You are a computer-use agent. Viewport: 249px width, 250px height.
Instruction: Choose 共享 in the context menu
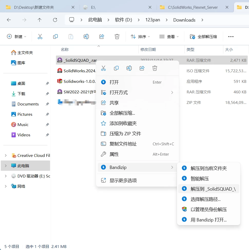(138, 103)
